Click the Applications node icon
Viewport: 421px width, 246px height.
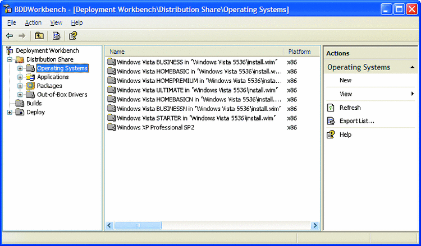tap(30, 77)
